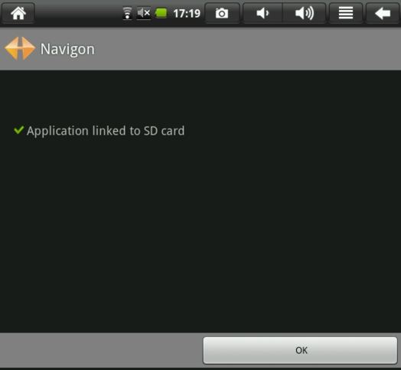Raise the volume with the loud speaker icon
This screenshot has width=401, height=370.
[304, 13]
